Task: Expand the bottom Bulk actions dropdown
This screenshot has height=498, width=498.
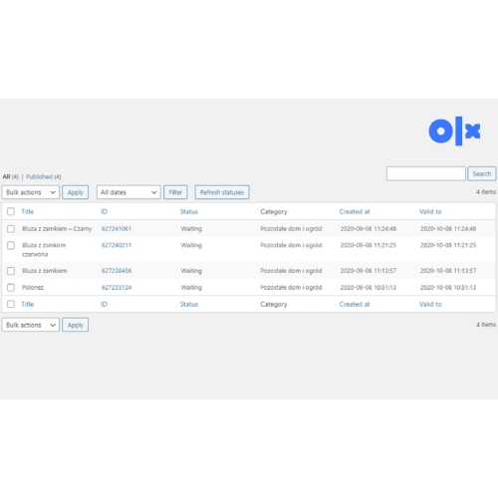Action: tap(31, 325)
